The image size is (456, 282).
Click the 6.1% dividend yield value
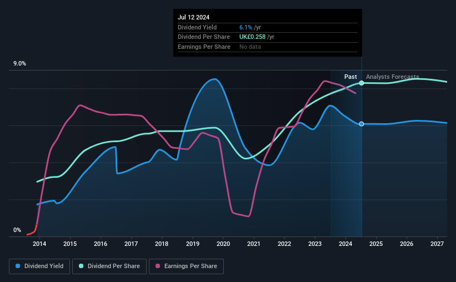coord(245,27)
